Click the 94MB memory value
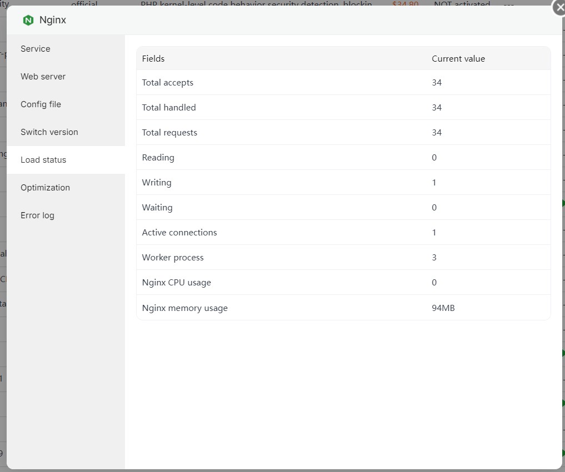565x472 pixels. [x=443, y=308]
